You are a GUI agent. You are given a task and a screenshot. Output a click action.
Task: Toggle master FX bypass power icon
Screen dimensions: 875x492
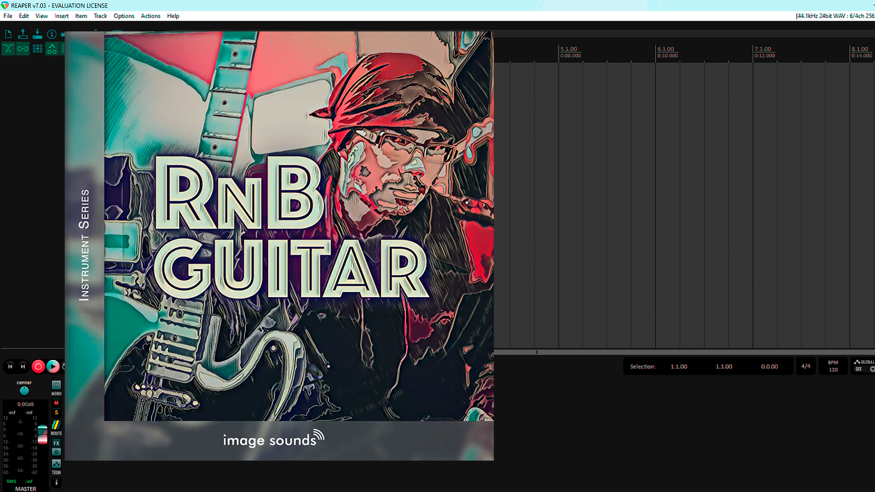click(56, 452)
